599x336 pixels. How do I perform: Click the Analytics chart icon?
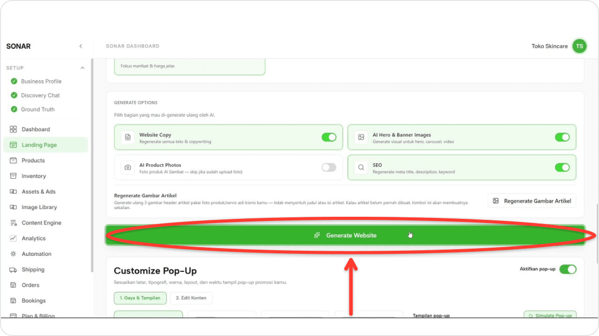(13, 238)
